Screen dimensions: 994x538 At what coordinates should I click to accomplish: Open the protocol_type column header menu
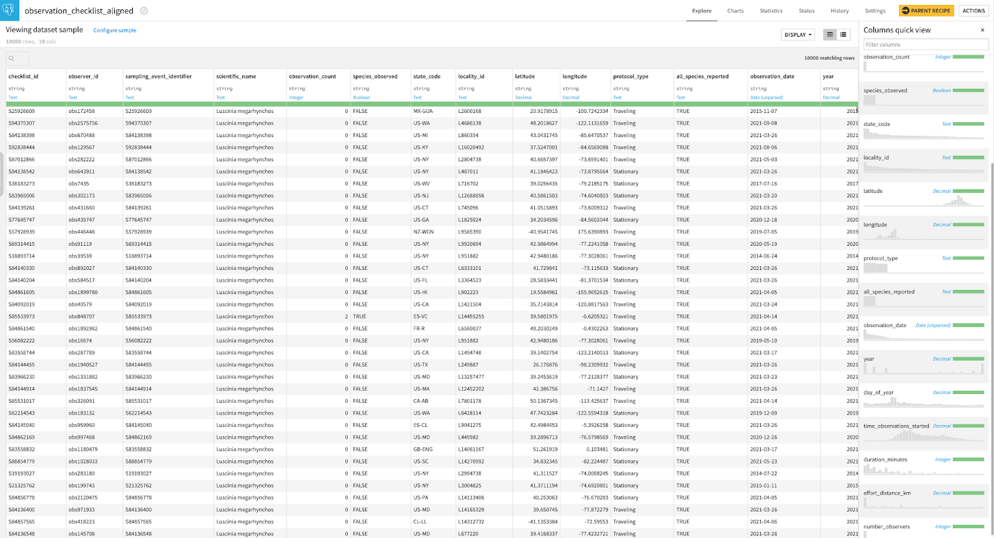point(631,76)
